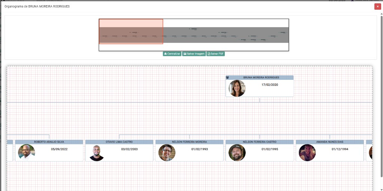This screenshot has width=383, height=191.
Task: Click Bruna Moreira Rodrigues profile photo
Action: click(x=237, y=88)
